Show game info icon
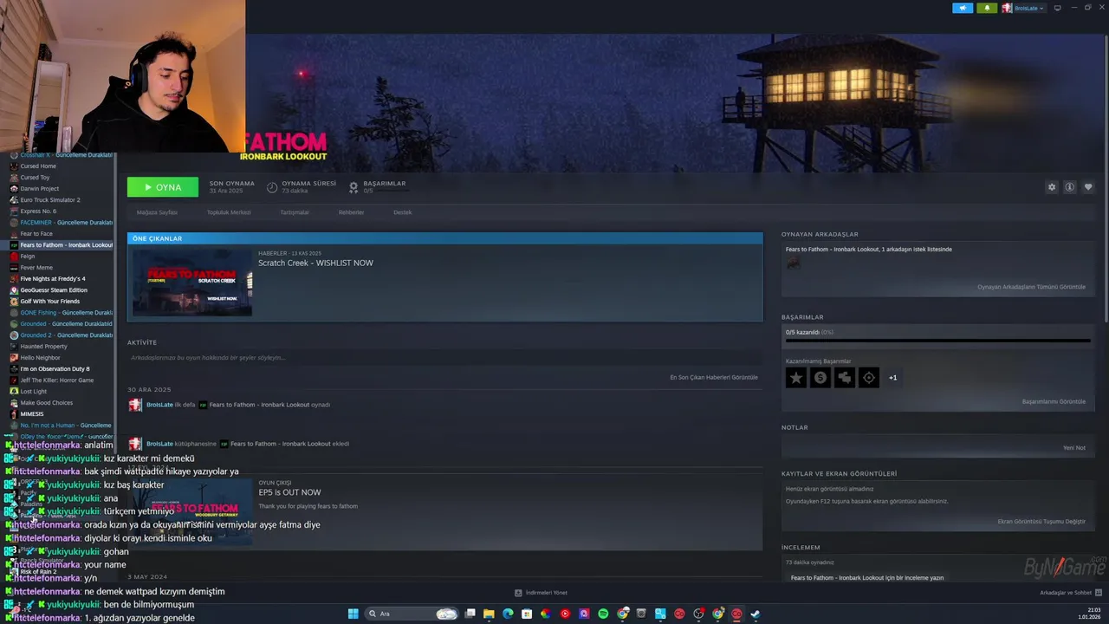Image resolution: width=1109 pixels, height=624 pixels. click(x=1070, y=187)
